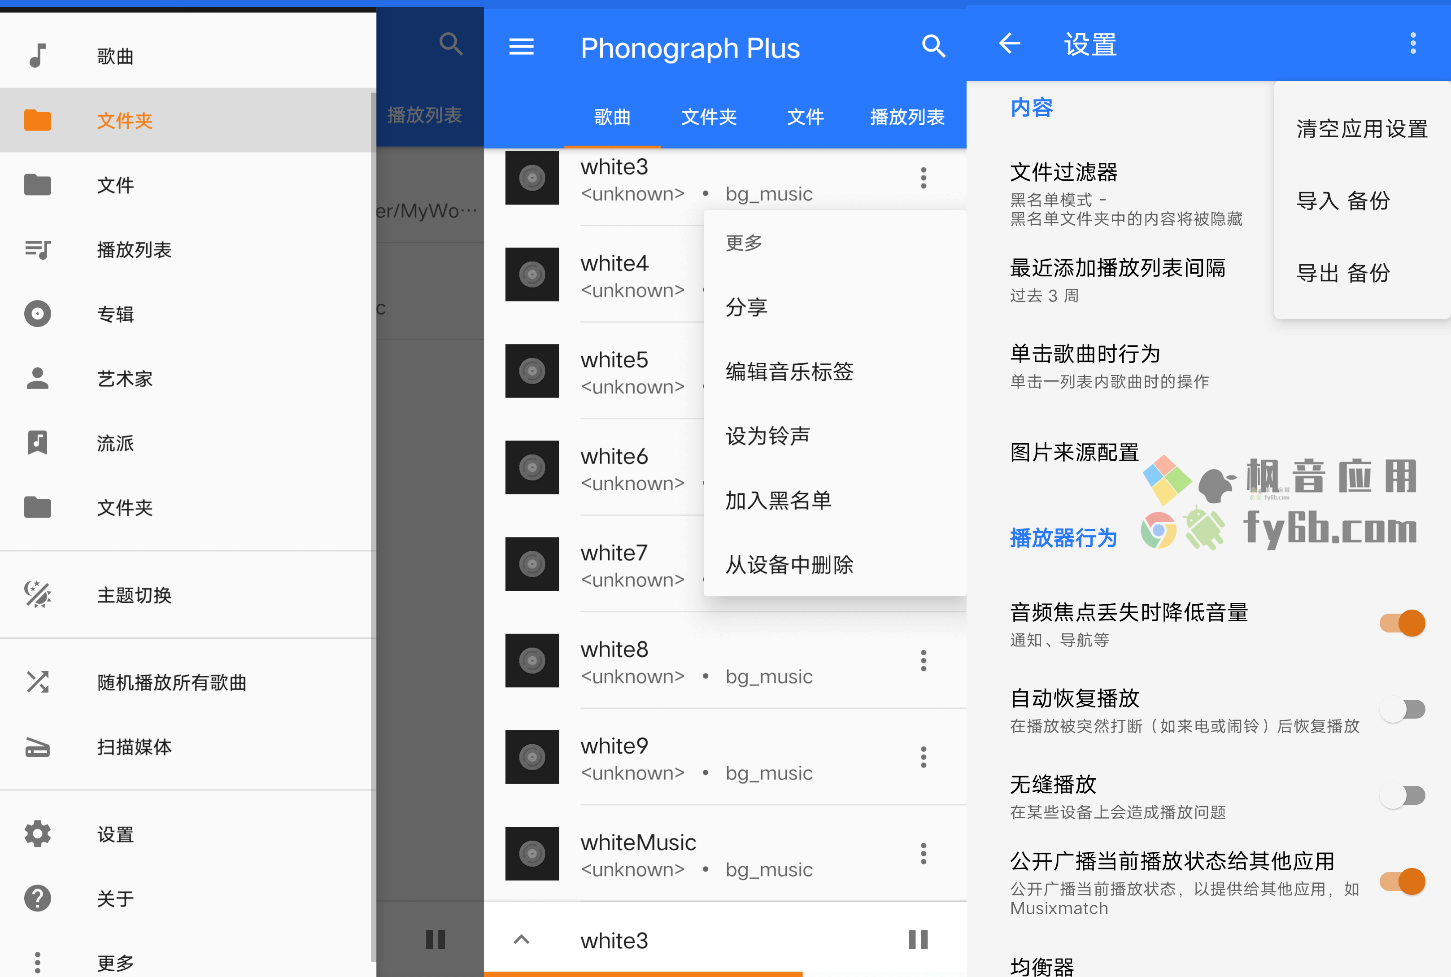Go back from the 设置 screen
The width and height of the screenshot is (1451, 977).
[1009, 44]
